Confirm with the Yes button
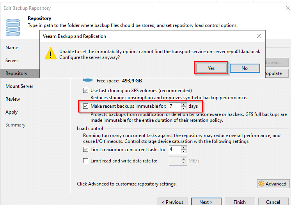The image size is (291, 205). [x=211, y=68]
